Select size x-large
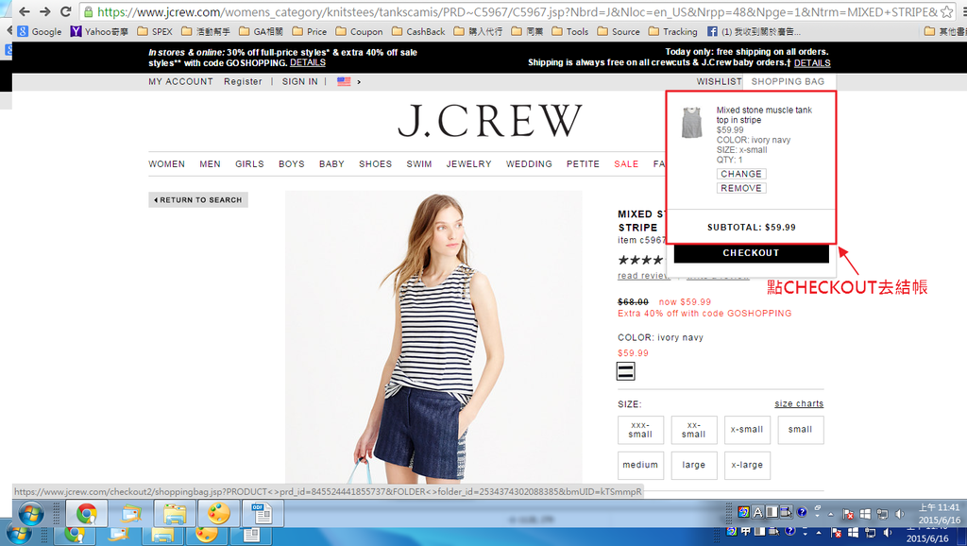The width and height of the screenshot is (967, 546). click(x=747, y=465)
